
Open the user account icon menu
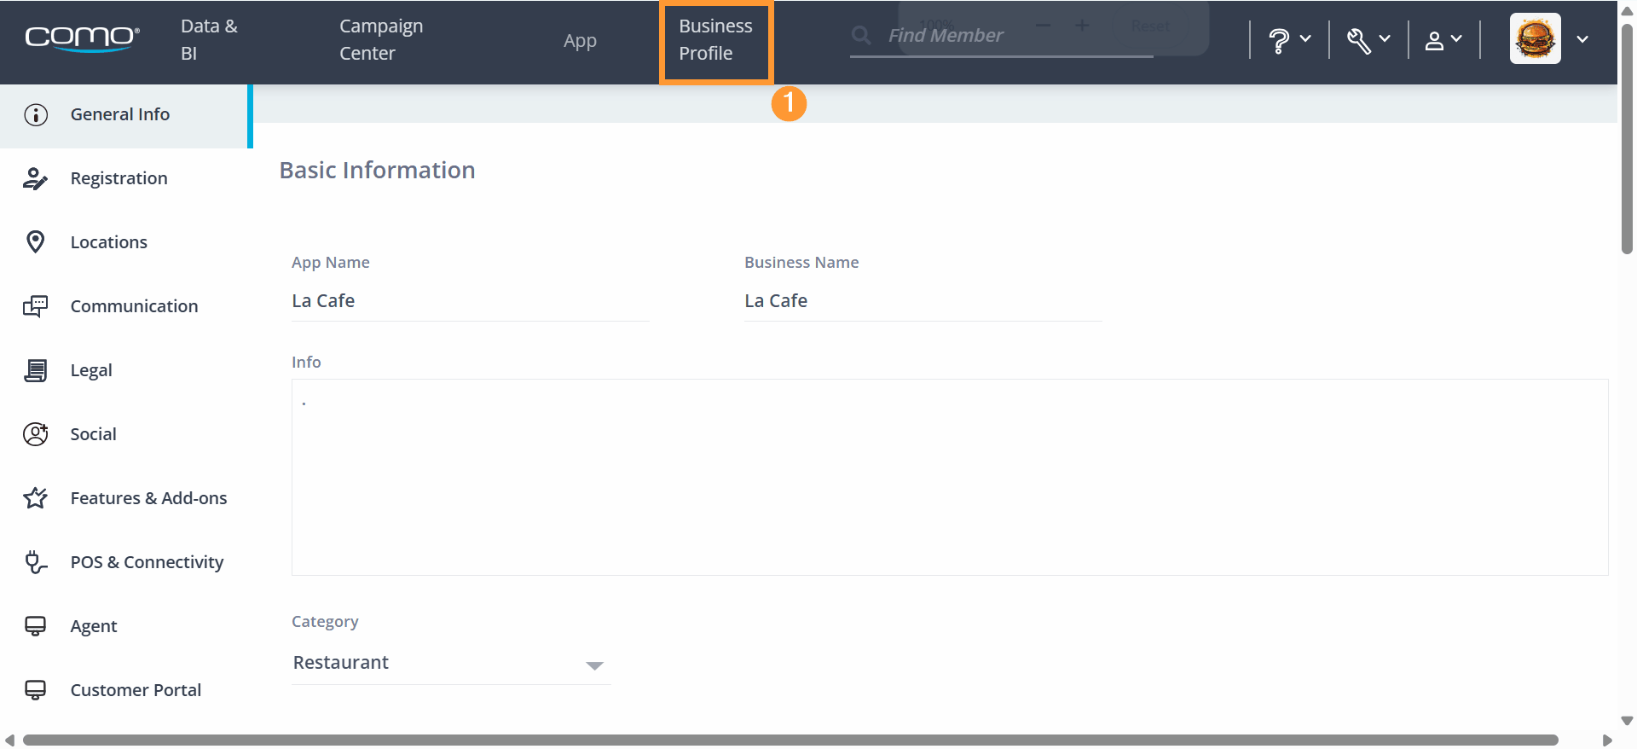(x=1443, y=40)
